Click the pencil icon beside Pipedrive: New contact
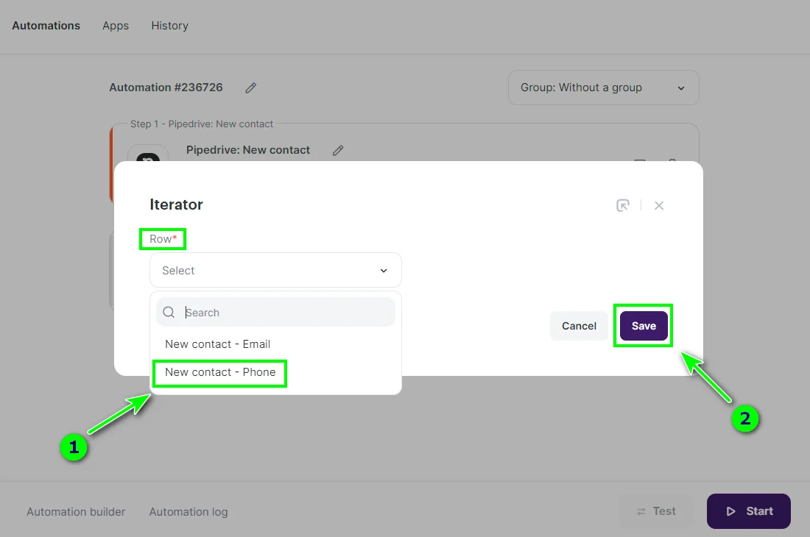The width and height of the screenshot is (810, 537). pyautogui.click(x=338, y=150)
